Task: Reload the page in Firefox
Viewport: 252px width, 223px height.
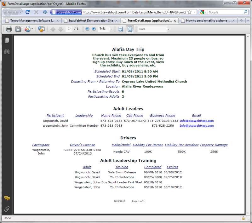Action: (28, 12)
